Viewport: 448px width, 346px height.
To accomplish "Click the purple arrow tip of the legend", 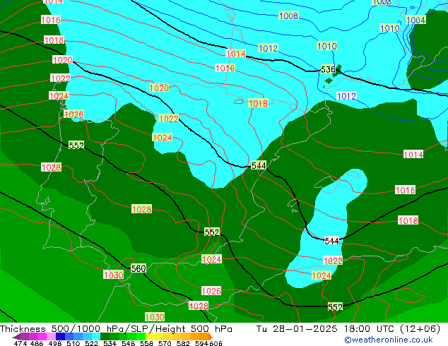I will click(x=16, y=337).
